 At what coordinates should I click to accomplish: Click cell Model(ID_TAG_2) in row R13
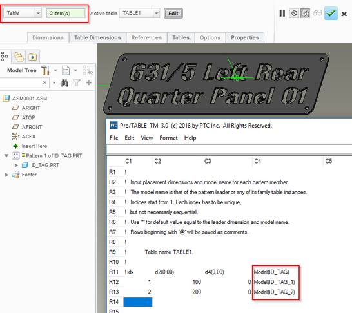coord(275,292)
